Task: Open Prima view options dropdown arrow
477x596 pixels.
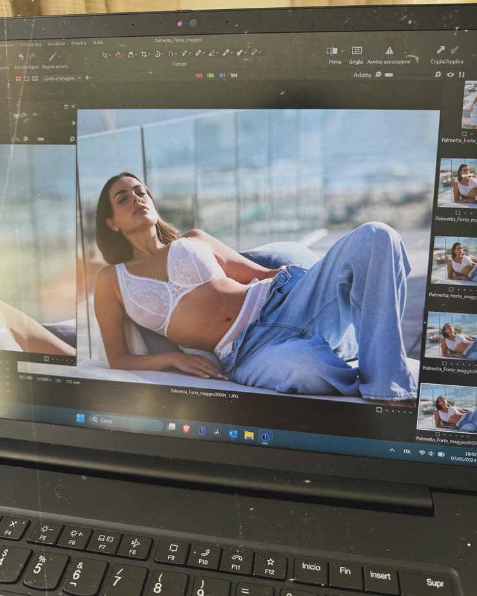Action: [342, 51]
